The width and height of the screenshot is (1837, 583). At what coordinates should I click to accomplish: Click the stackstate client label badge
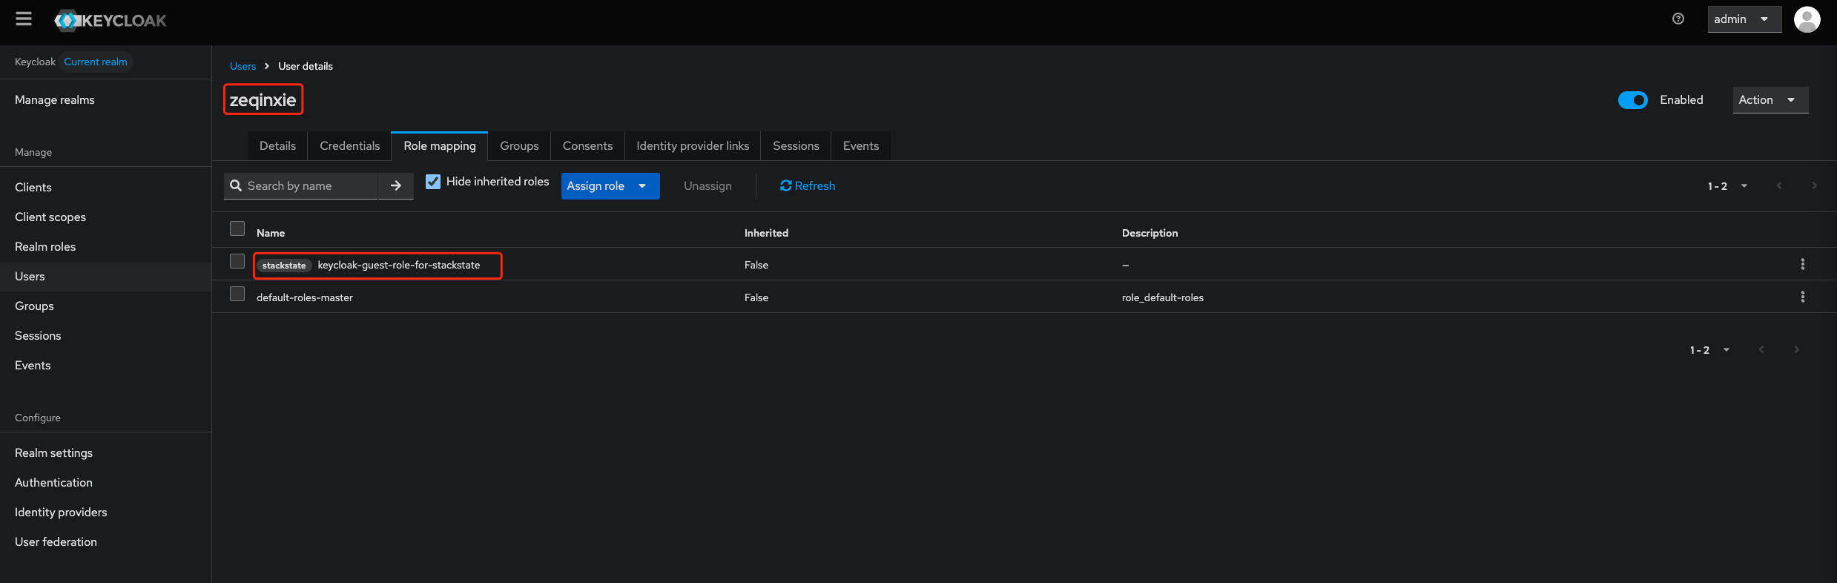click(284, 266)
